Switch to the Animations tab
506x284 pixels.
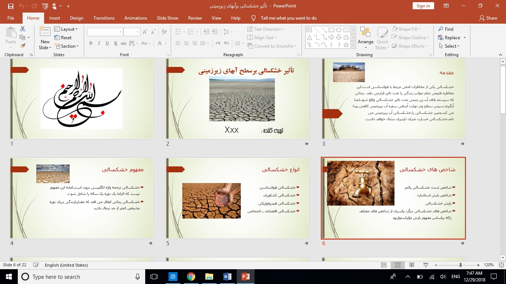[x=136, y=18]
